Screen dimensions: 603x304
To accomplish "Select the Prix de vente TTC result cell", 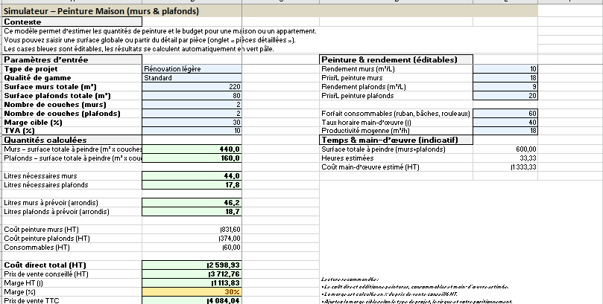I will [x=192, y=300].
